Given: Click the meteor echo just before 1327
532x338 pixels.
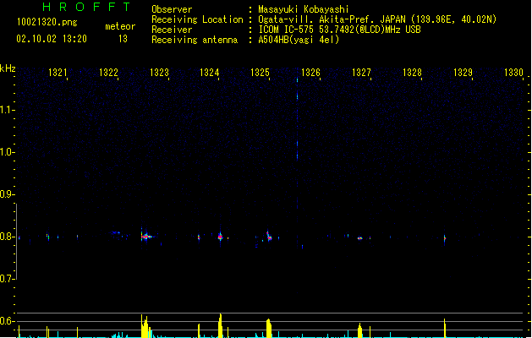Looking at the screenshot, I should tap(359, 238).
